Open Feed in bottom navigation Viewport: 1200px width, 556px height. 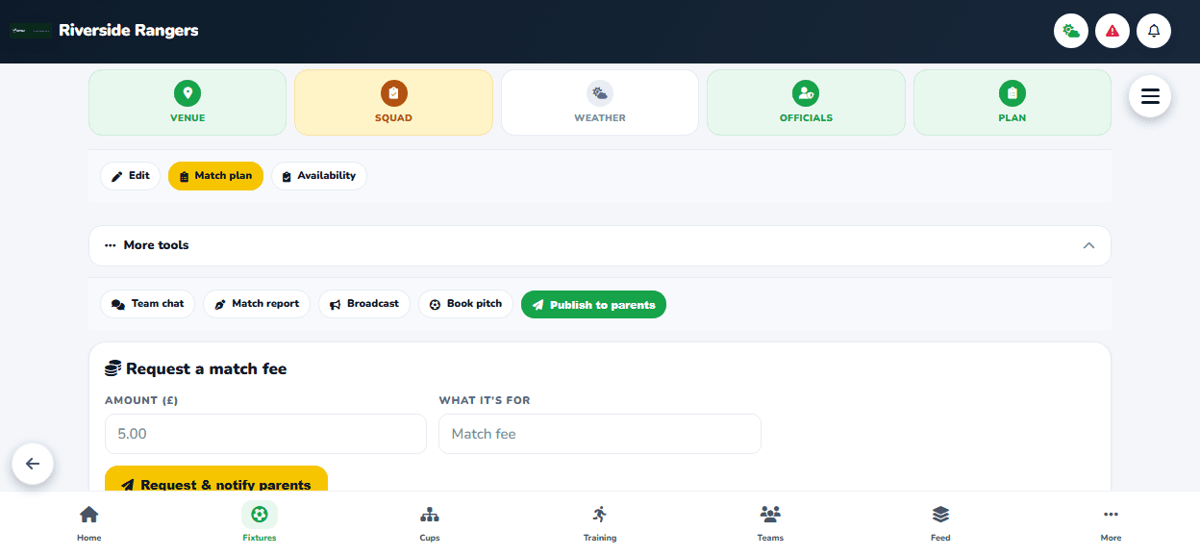click(940, 523)
